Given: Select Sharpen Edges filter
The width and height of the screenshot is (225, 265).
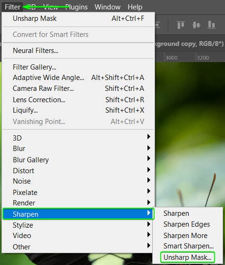Looking at the screenshot, I should point(187,224).
